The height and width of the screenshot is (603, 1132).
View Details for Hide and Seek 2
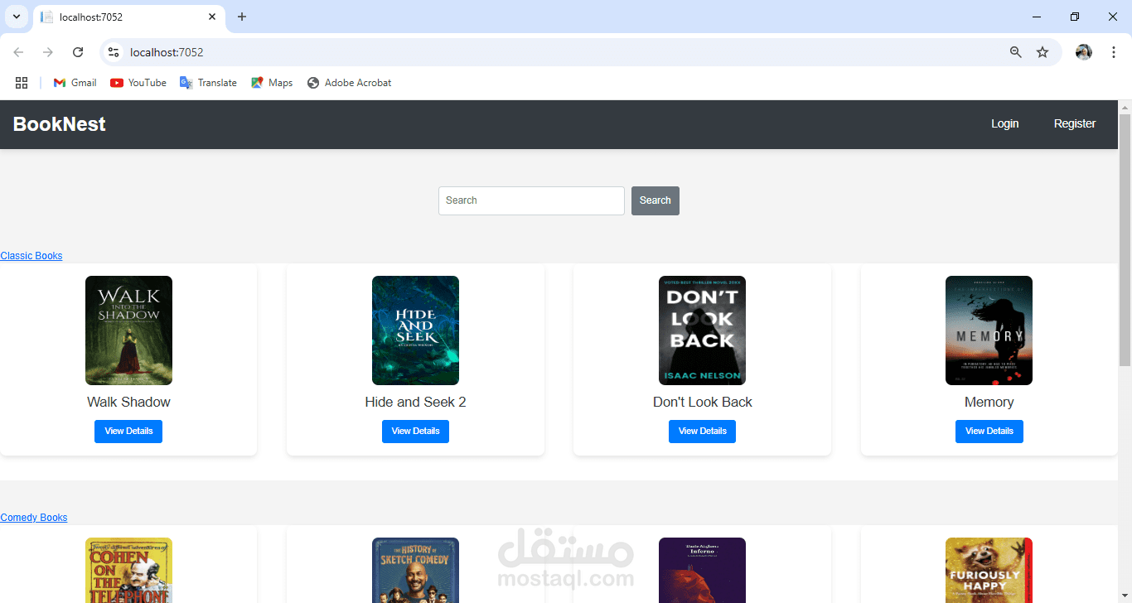(415, 432)
